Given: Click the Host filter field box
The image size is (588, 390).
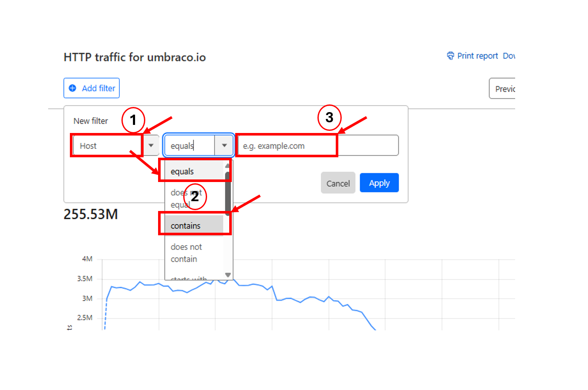Looking at the screenshot, I should click(107, 146).
